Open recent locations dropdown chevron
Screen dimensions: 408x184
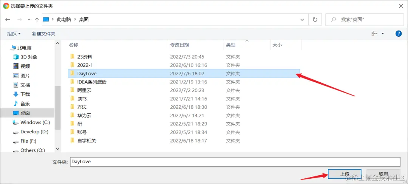(29, 20)
